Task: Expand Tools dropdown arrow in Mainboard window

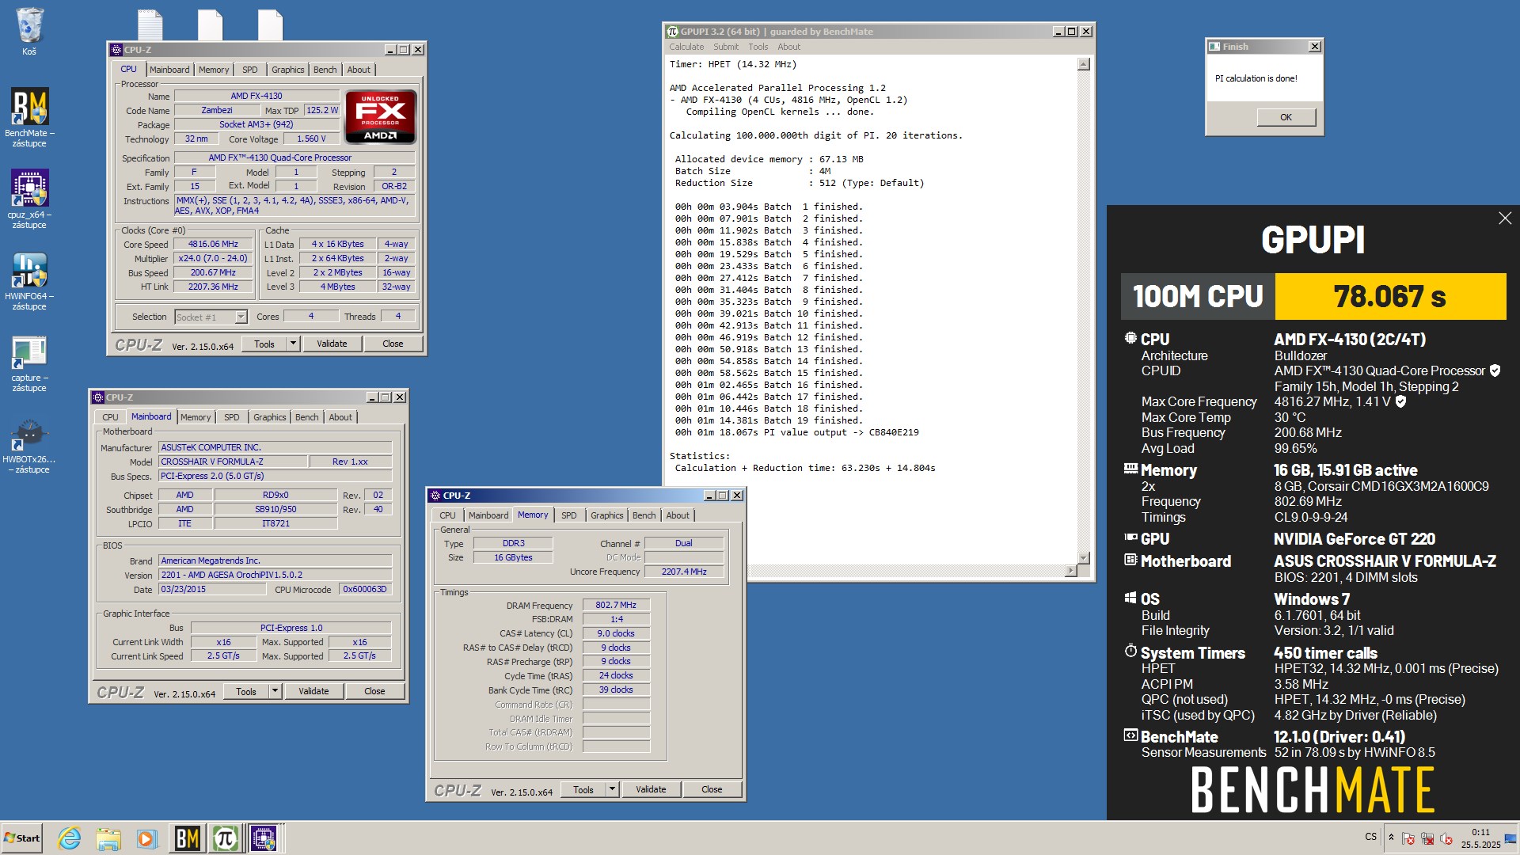Action: tap(275, 691)
